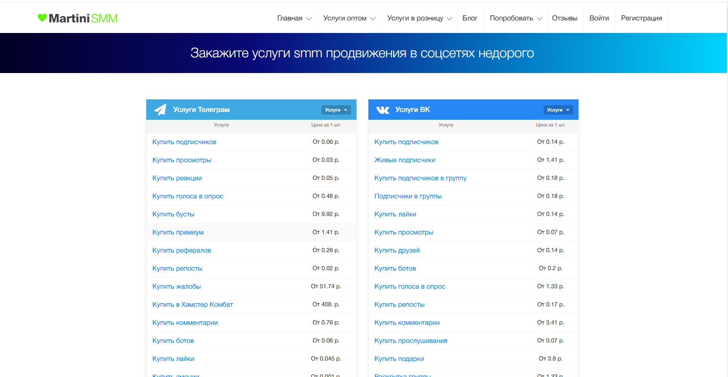Image resolution: width=728 pixels, height=377 pixels.
Task: Click the price От 9.92 р.
Action: (x=326, y=214)
